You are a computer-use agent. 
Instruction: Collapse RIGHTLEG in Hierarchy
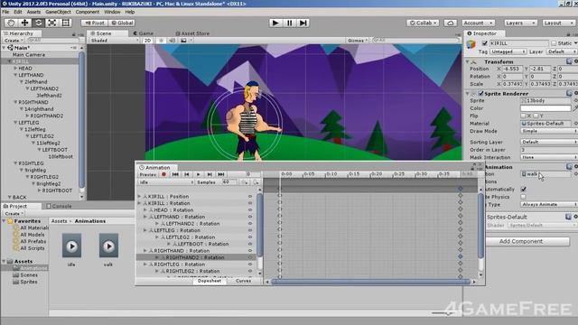click(15, 163)
